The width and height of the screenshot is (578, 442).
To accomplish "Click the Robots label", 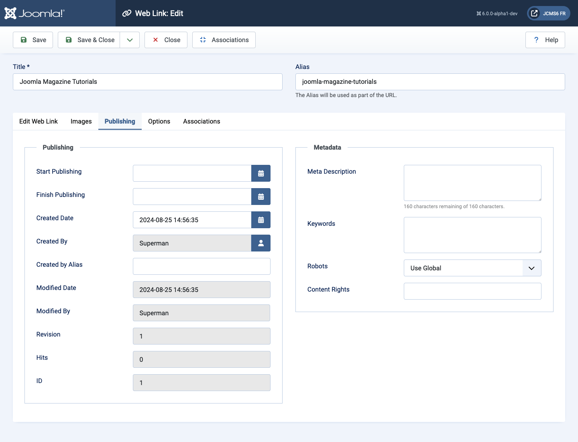I will [x=317, y=266].
